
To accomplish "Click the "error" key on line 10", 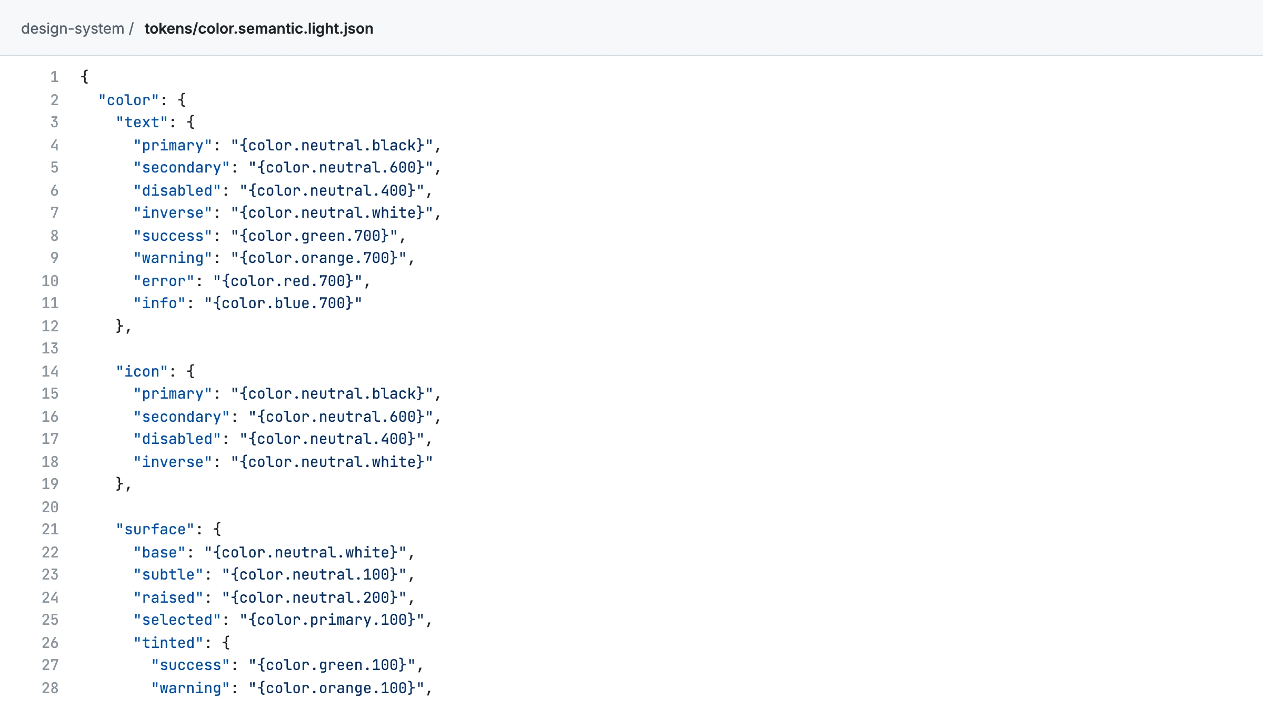I will tap(164, 281).
